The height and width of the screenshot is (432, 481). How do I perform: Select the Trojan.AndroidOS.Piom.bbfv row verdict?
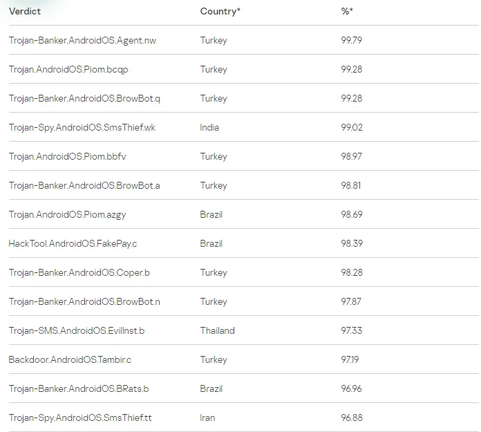coord(67,156)
